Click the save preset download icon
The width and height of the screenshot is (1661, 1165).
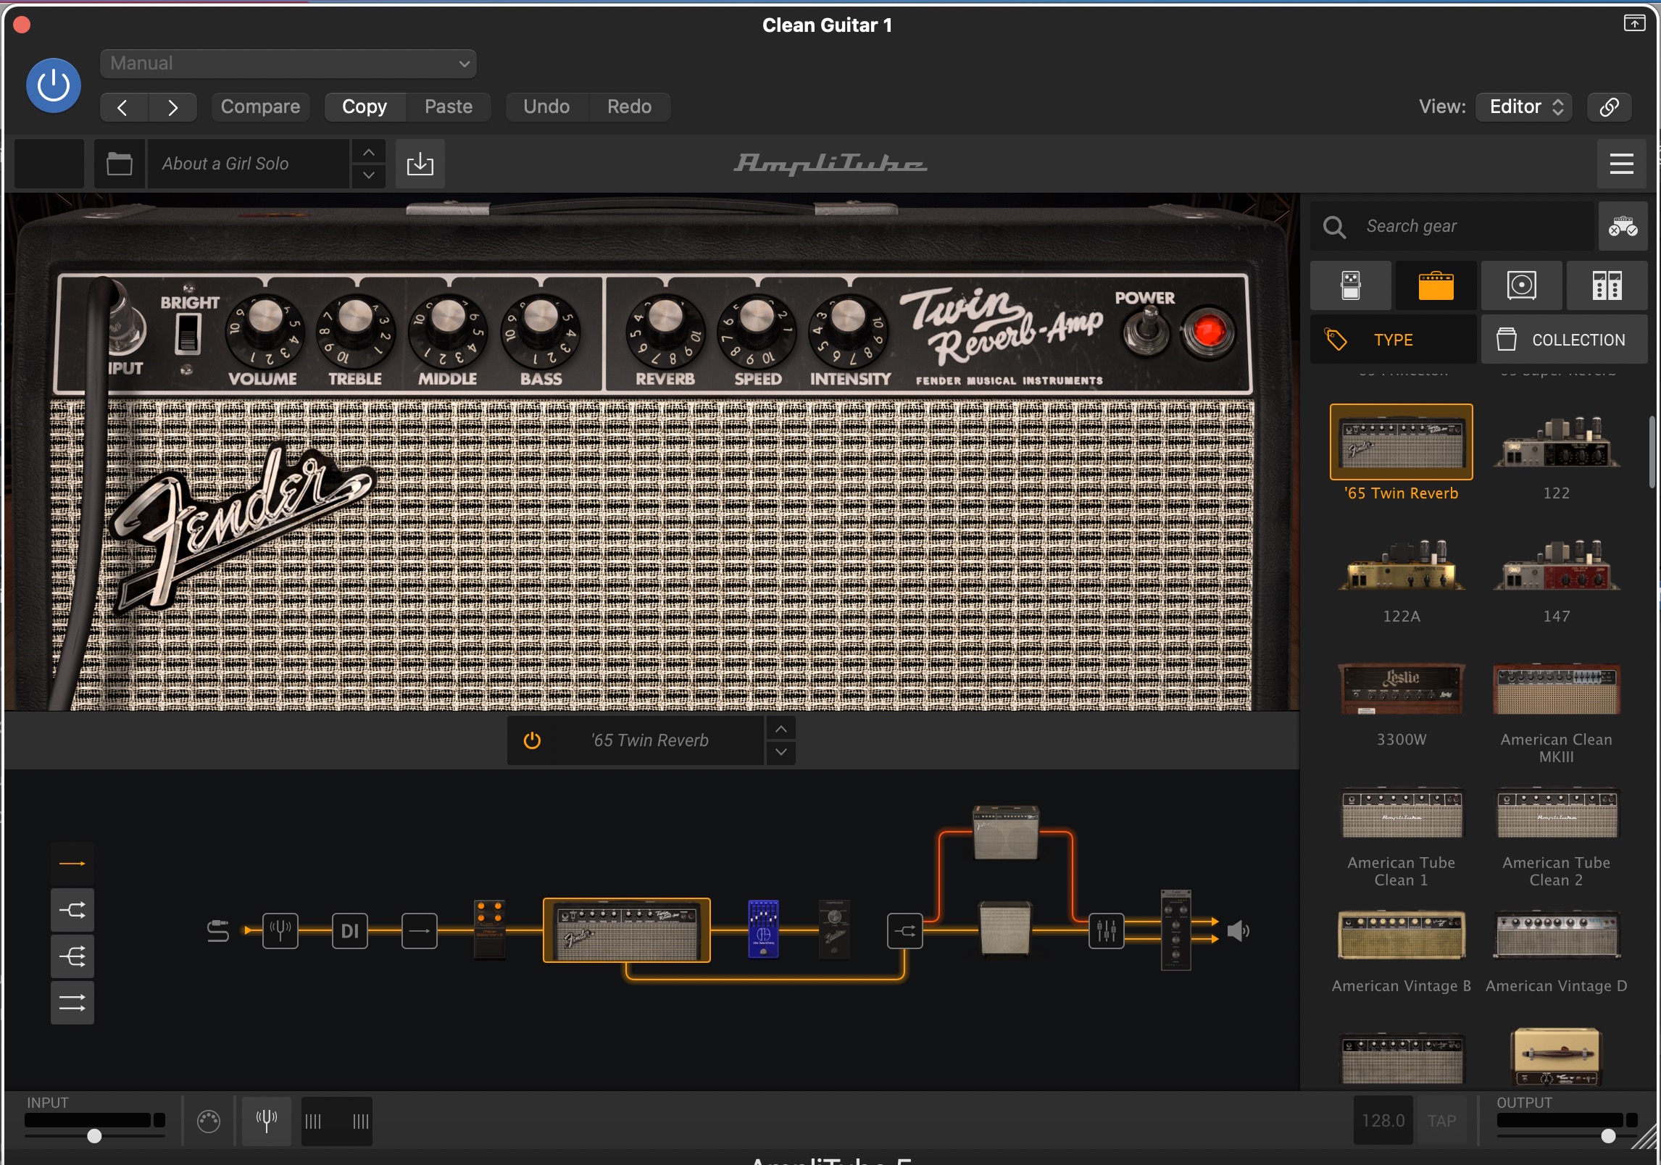point(420,164)
